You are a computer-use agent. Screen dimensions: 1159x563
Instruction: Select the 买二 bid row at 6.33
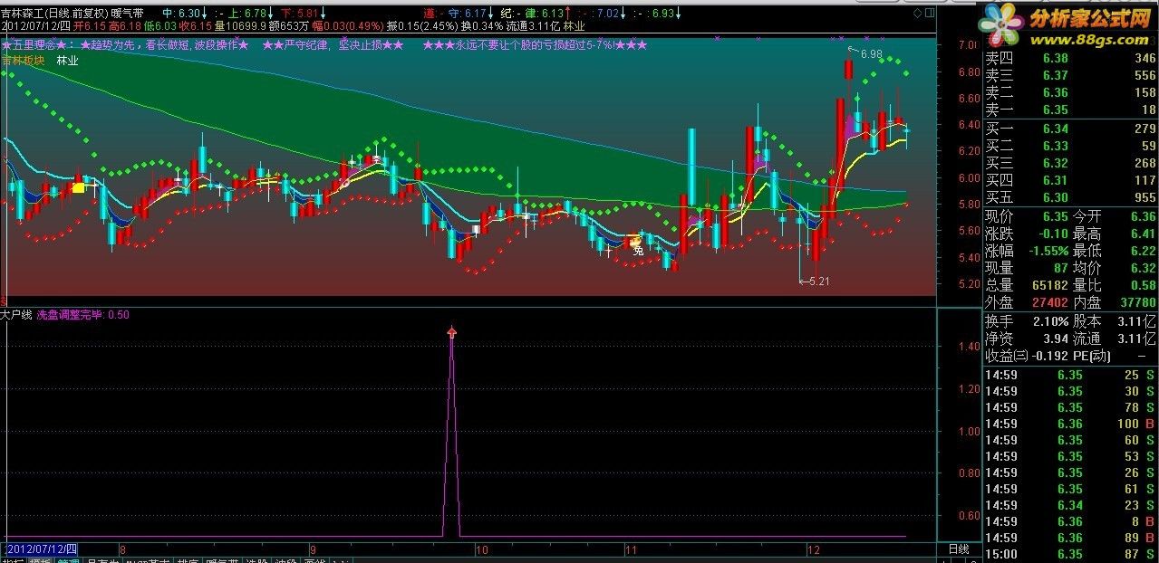[x=1071, y=147]
